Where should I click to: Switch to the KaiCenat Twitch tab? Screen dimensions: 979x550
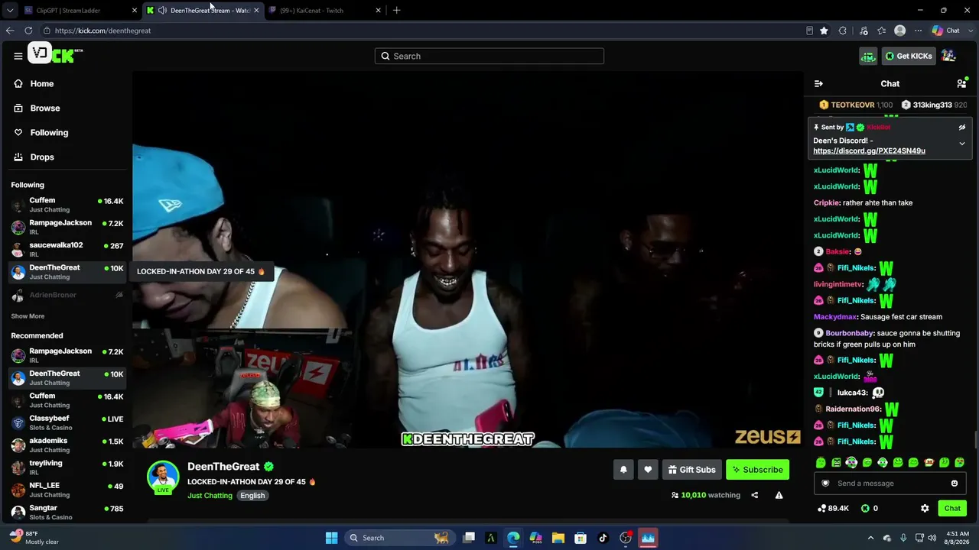coord(325,11)
